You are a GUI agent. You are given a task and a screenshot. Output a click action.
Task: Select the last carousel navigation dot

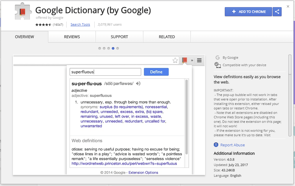pyautogui.click(x=117, y=48)
